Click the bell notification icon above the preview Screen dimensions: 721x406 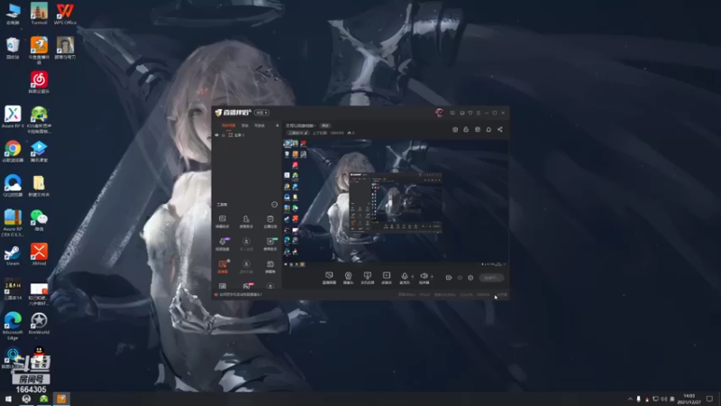[x=488, y=129]
